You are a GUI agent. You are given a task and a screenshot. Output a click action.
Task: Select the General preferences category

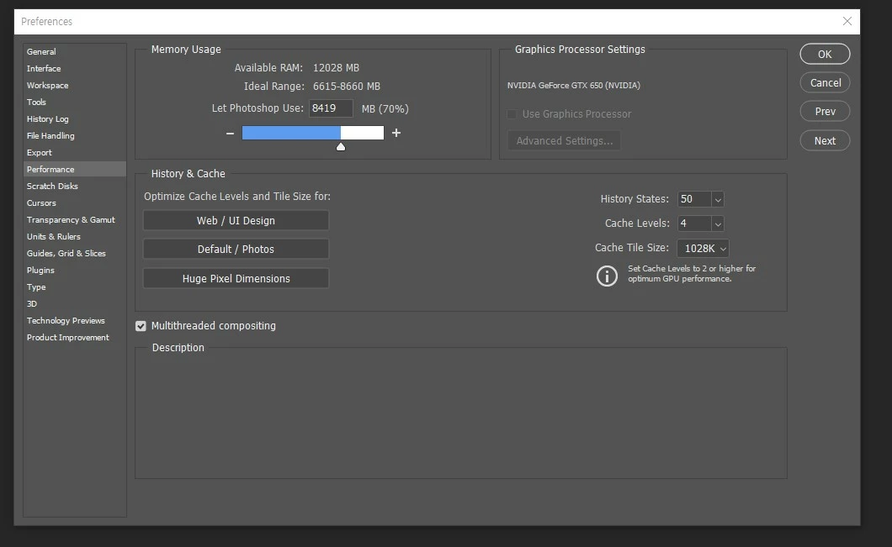pos(74,52)
